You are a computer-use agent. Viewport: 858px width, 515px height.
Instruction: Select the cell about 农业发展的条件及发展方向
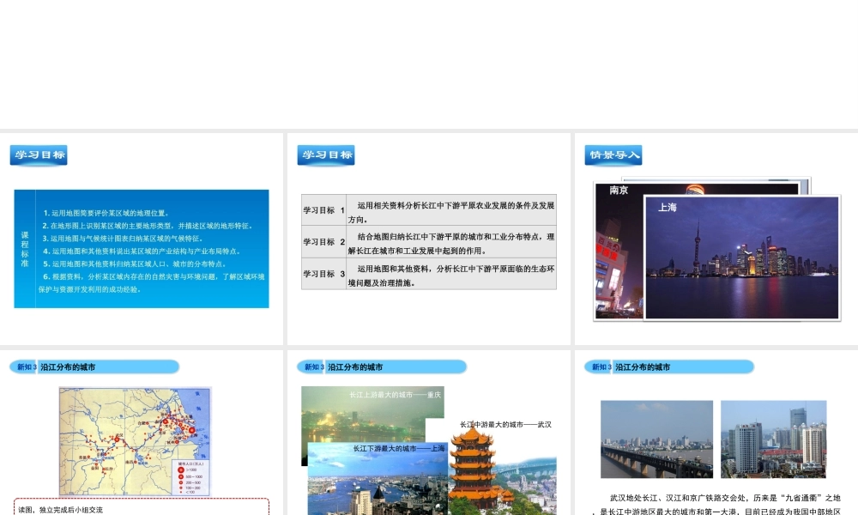pyautogui.click(x=451, y=212)
